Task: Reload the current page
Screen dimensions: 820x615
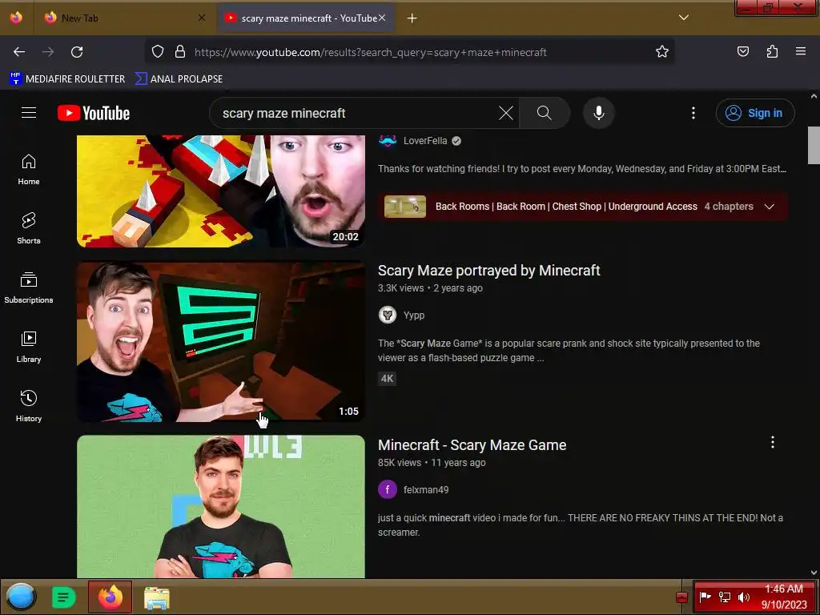Action: [77, 52]
